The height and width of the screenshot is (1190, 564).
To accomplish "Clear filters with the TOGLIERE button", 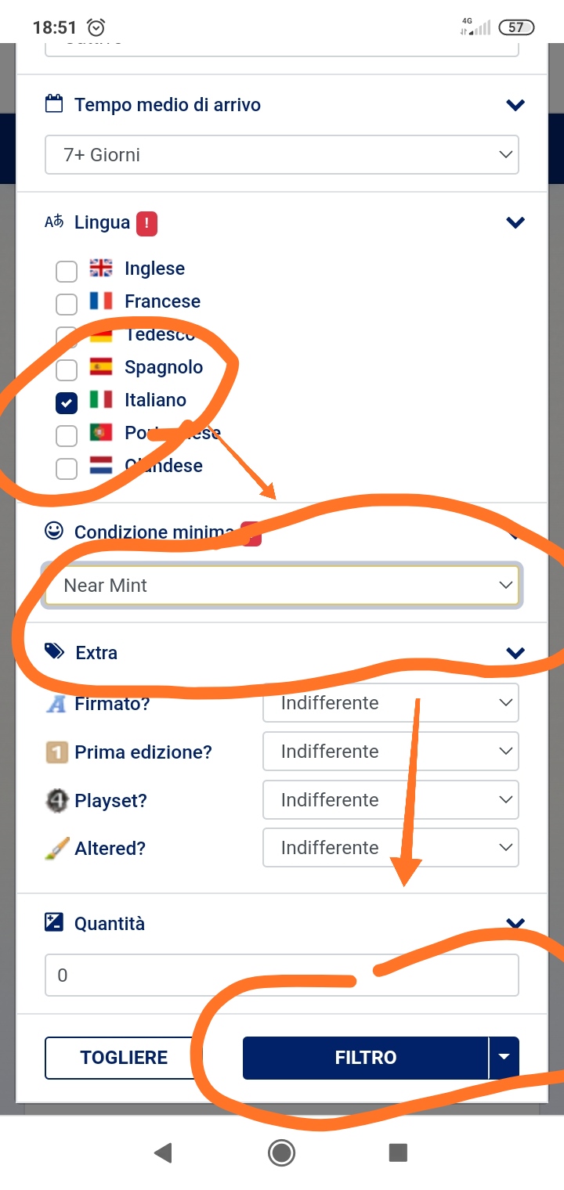I will (x=124, y=1058).
